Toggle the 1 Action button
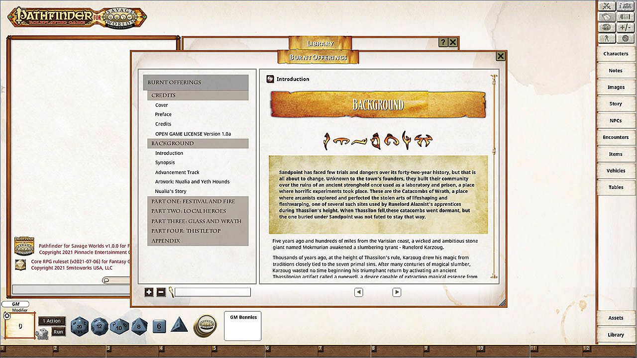The image size is (637, 358). pos(51,321)
